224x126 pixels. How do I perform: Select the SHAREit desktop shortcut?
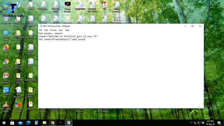point(6,91)
